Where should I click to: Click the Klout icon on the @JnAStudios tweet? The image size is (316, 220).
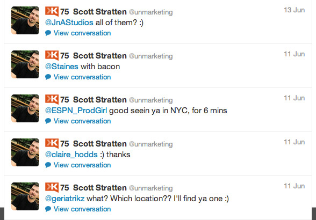coord(52,11)
